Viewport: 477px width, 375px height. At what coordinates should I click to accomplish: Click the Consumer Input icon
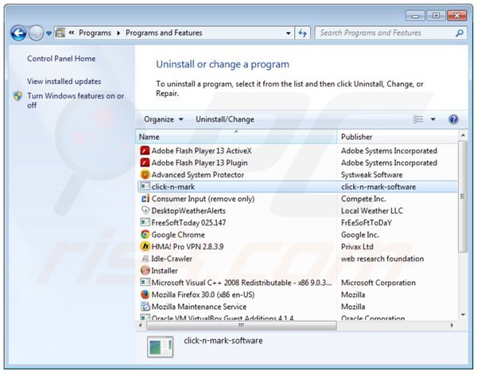click(145, 199)
